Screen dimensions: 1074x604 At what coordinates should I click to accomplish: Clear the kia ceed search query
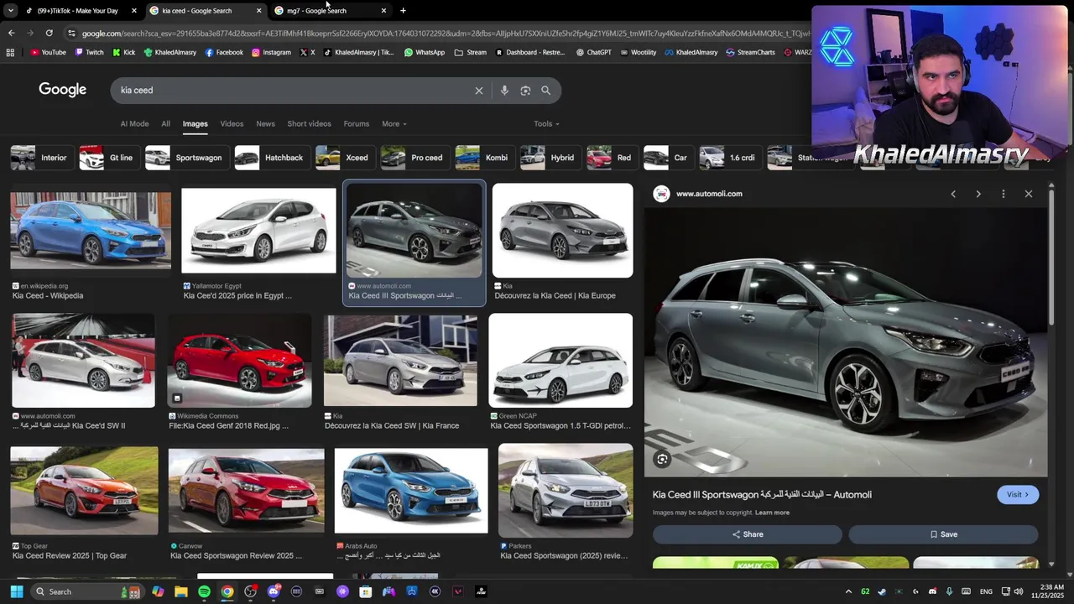tap(479, 91)
